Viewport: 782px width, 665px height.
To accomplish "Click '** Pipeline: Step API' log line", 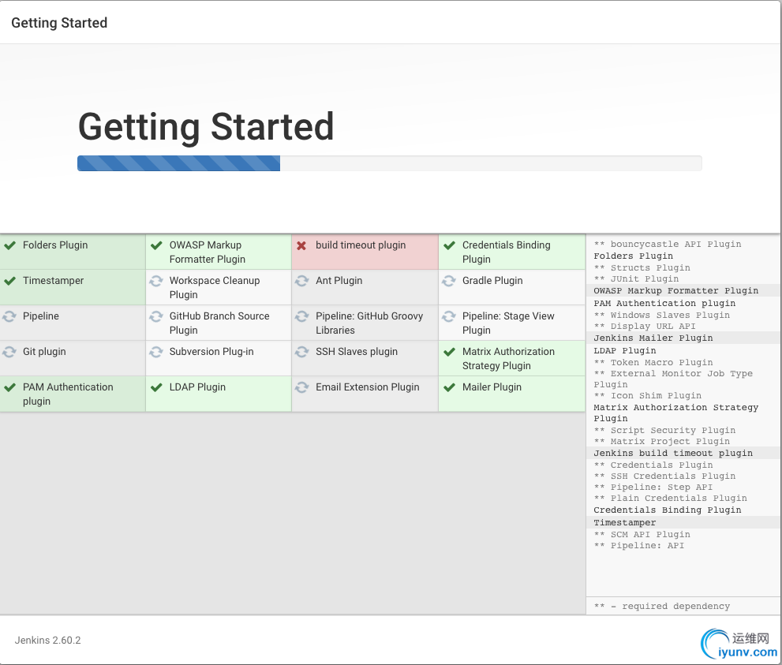I will [x=653, y=488].
